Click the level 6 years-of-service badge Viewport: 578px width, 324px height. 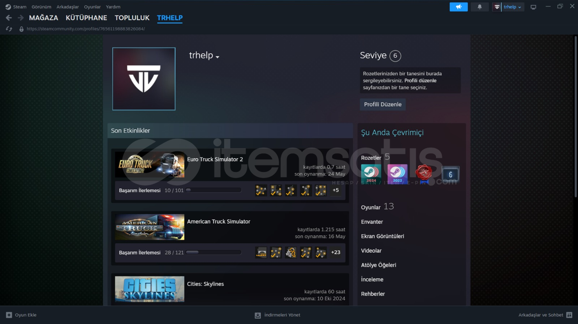(x=450, y=174)
